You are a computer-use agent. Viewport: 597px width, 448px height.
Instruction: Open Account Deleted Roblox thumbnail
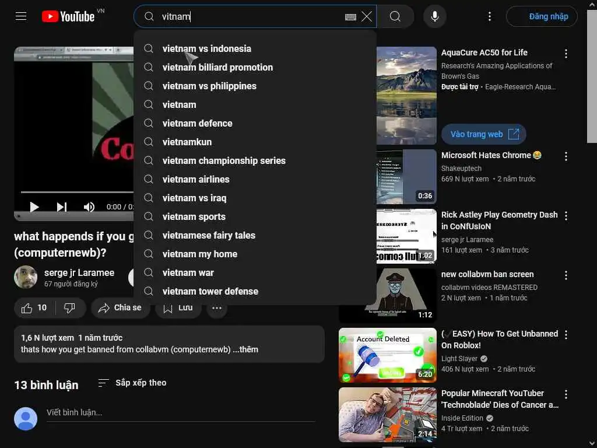click(388, 355)
